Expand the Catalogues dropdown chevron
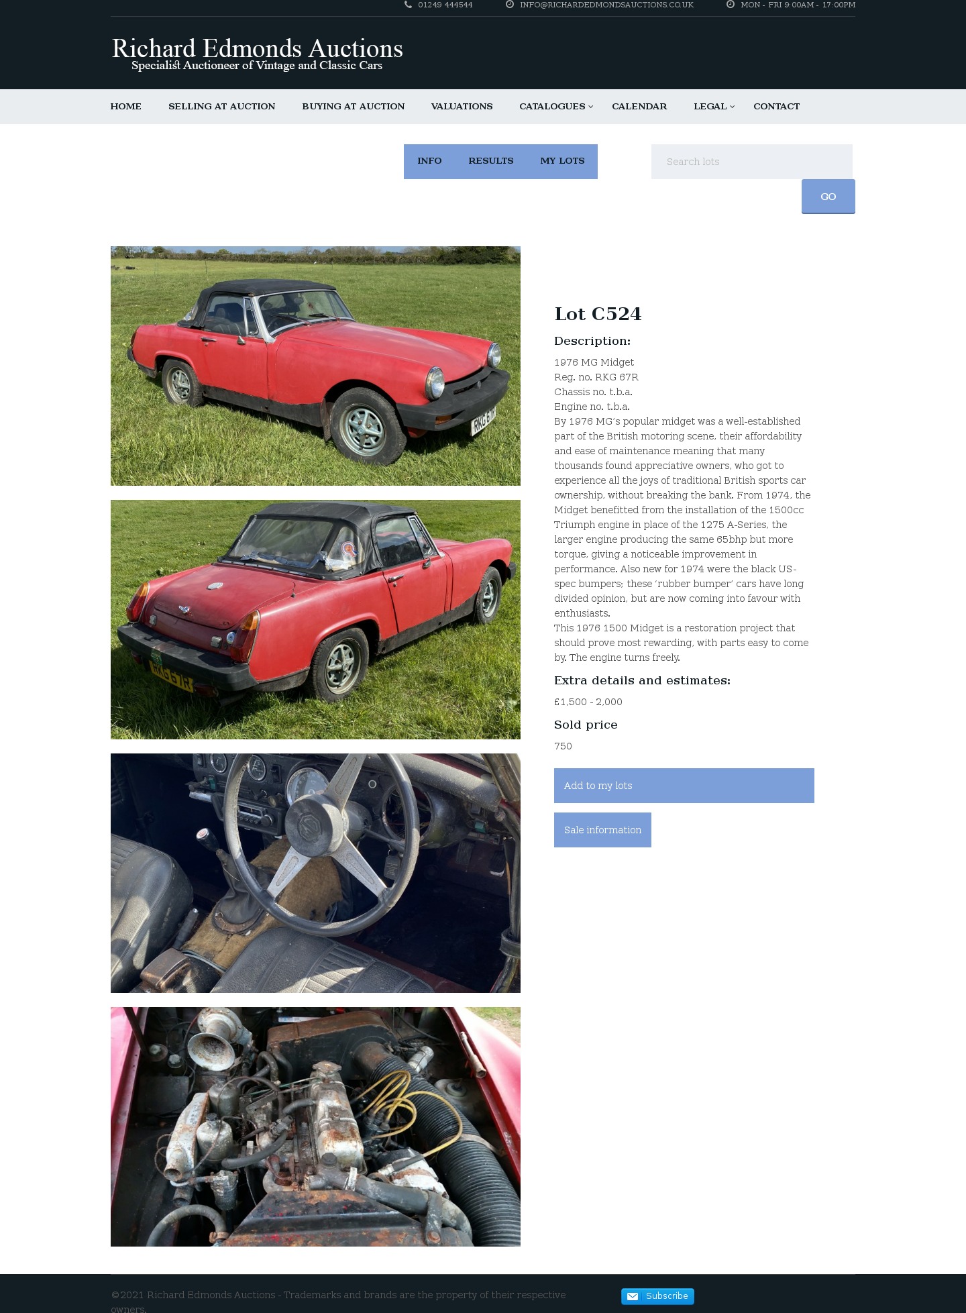The image size is (966, 1313). (x=591, y=107)
